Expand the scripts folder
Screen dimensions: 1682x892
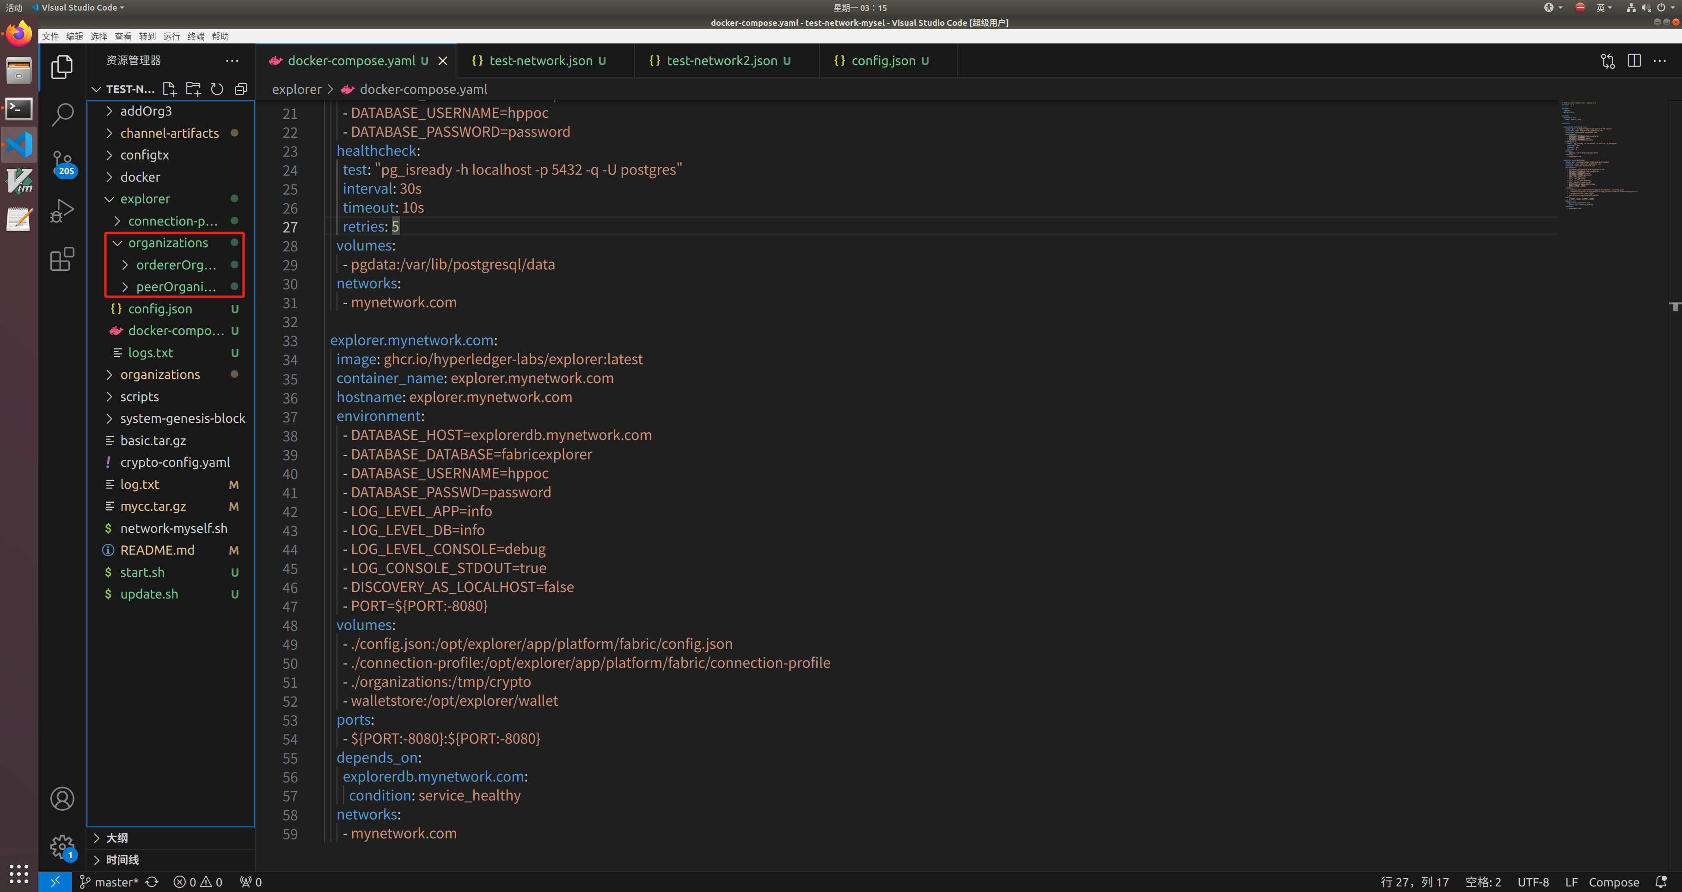(171, 397)
